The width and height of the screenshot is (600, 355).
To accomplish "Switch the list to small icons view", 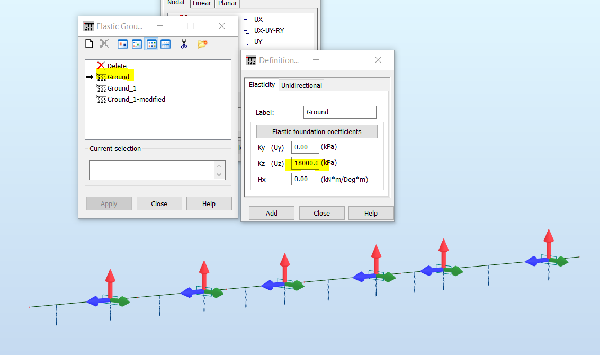I will 137,43.
